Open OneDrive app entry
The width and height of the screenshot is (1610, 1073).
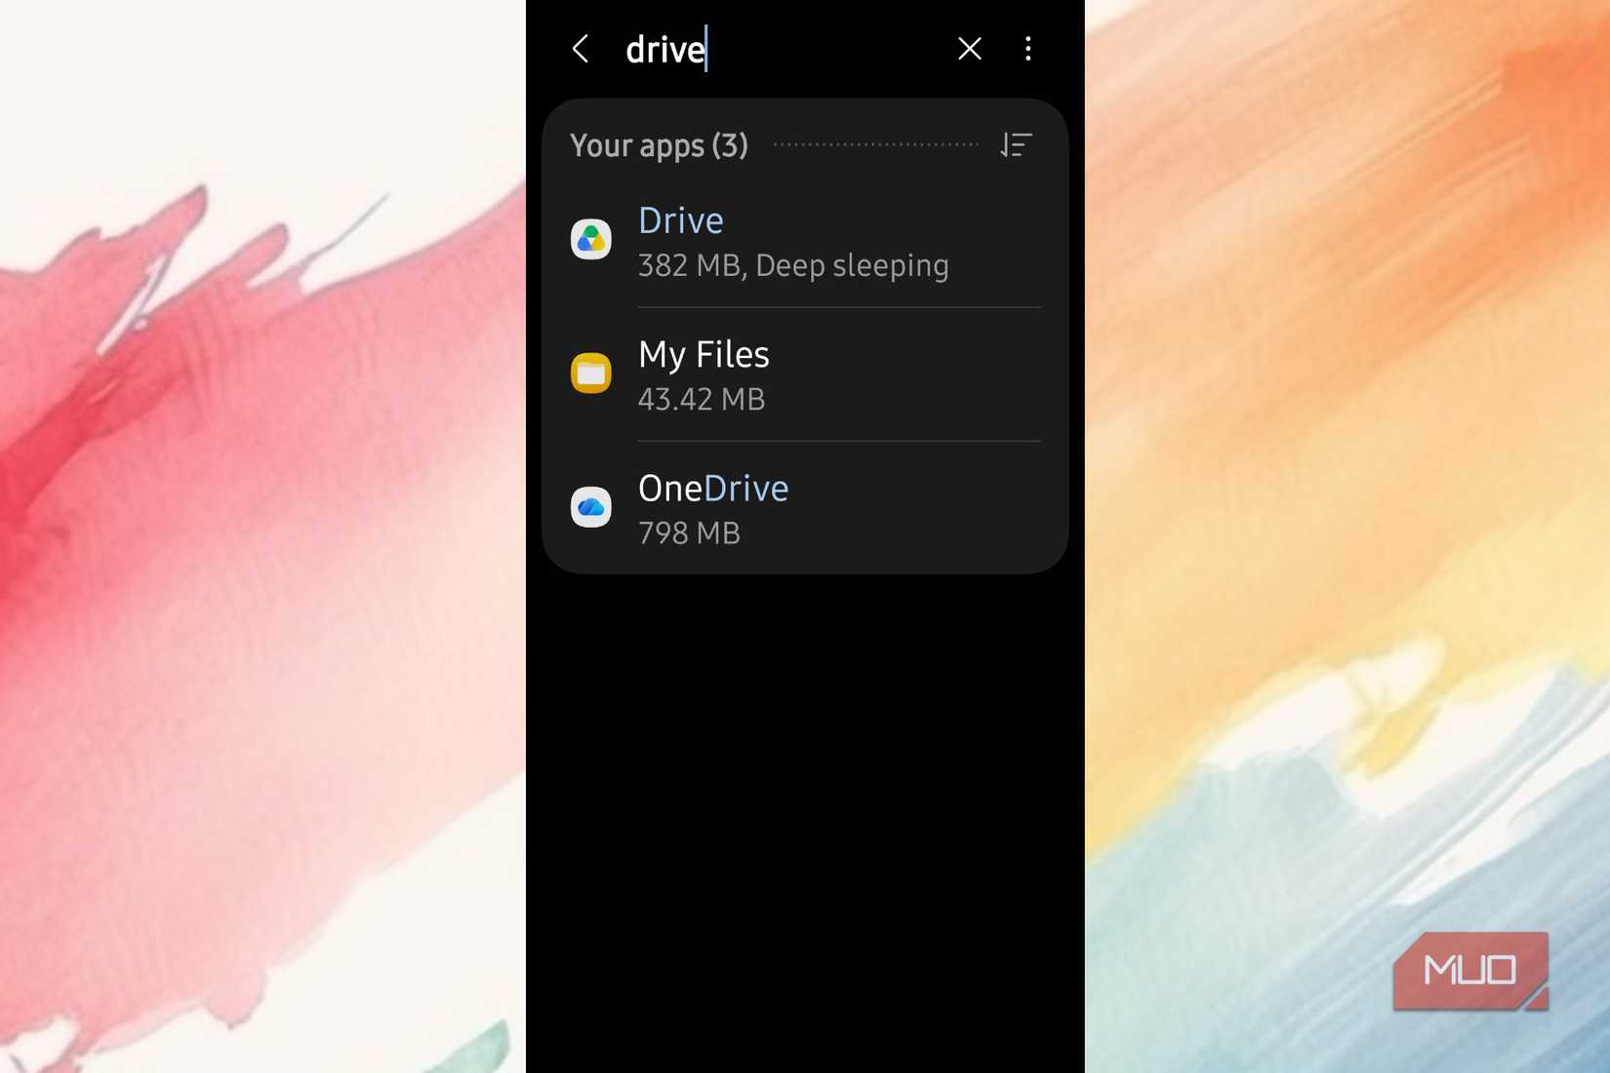point(805,508)
